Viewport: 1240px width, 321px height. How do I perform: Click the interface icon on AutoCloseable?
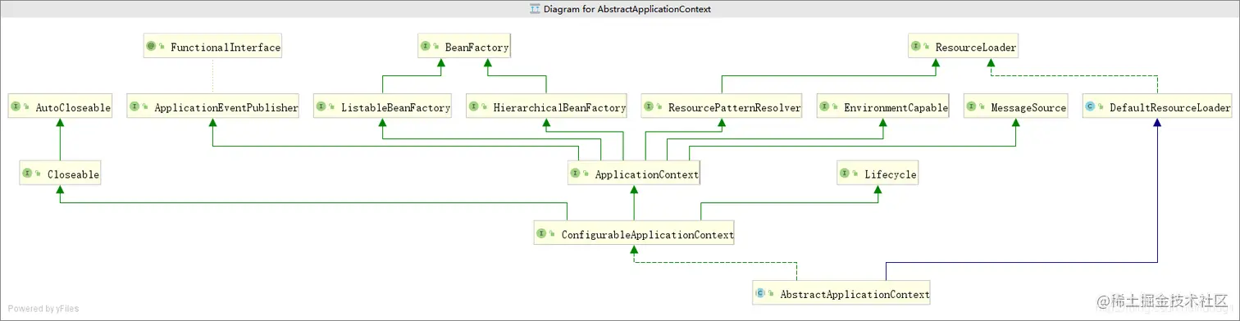(16, 107)
